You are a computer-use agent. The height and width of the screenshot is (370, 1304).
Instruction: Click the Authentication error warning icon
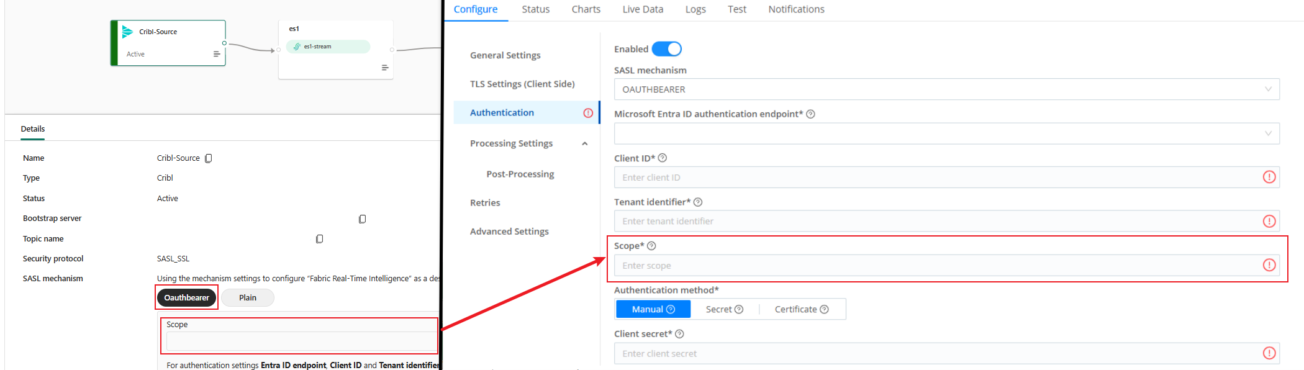[588, 113]
